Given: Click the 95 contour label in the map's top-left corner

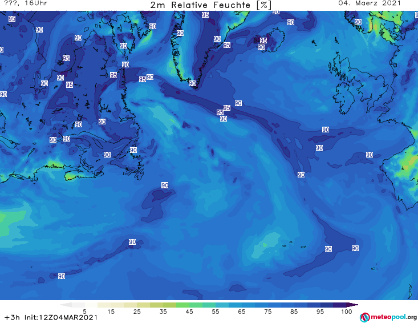Looking at the screenshot, I should pos(12,18).
